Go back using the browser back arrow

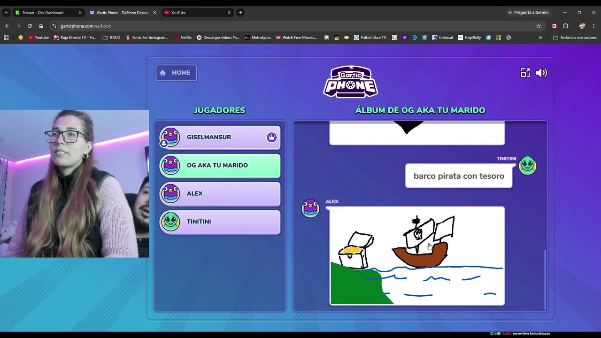(x=7, y=26)
